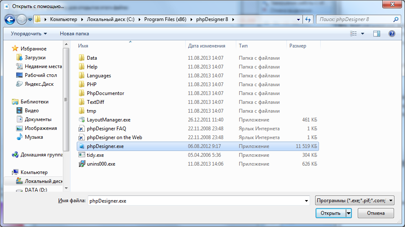Open the 'Упорядочить' menu

point(29,34)
